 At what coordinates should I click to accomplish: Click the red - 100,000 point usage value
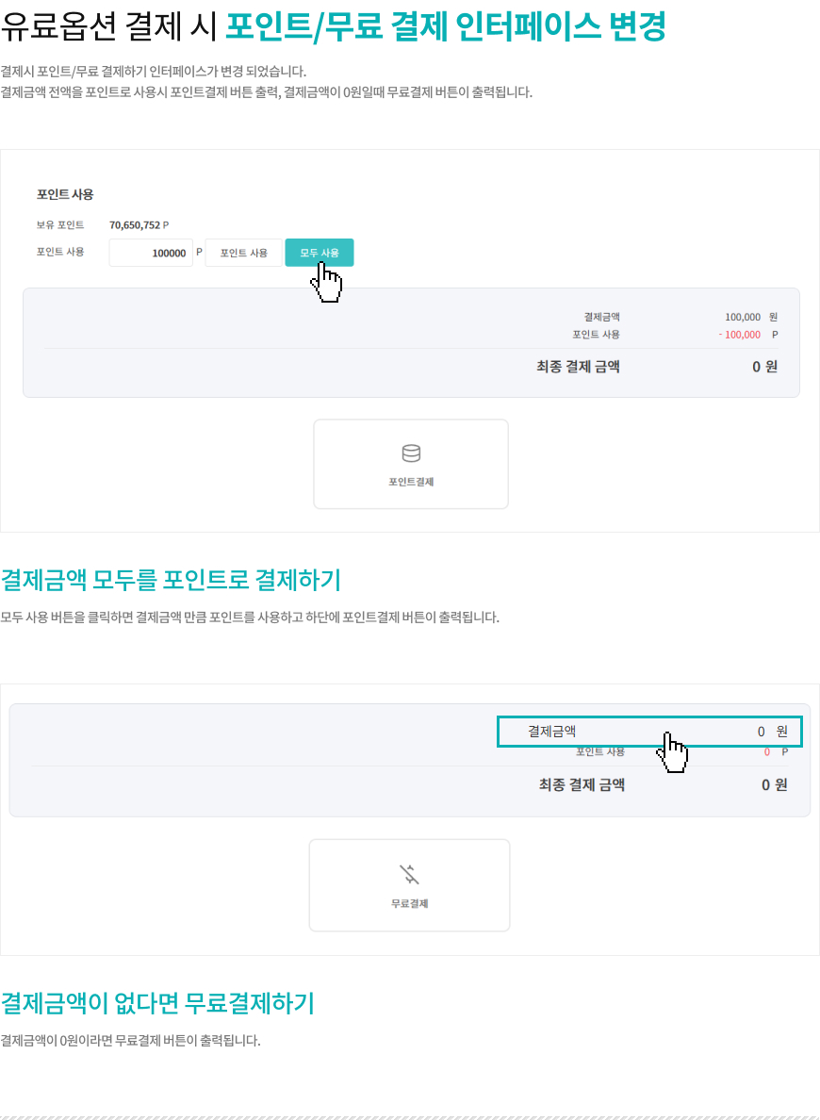tap(740, 335)
